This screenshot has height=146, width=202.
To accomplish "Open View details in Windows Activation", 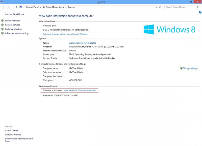I will click(80, 91).
